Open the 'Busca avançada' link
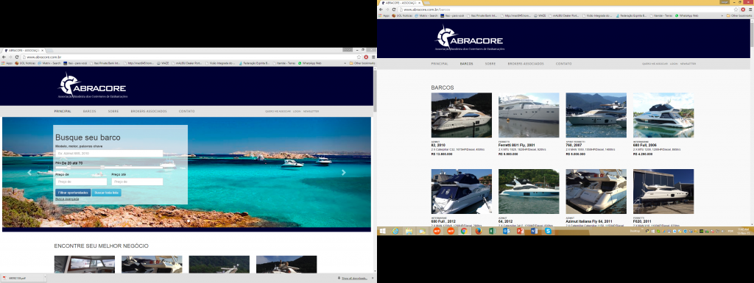The width and height of the screenshot is (754, 283). point(67,198)
